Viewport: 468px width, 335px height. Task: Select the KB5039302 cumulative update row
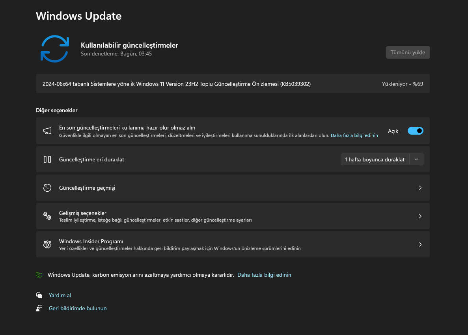tap(233, 84)
